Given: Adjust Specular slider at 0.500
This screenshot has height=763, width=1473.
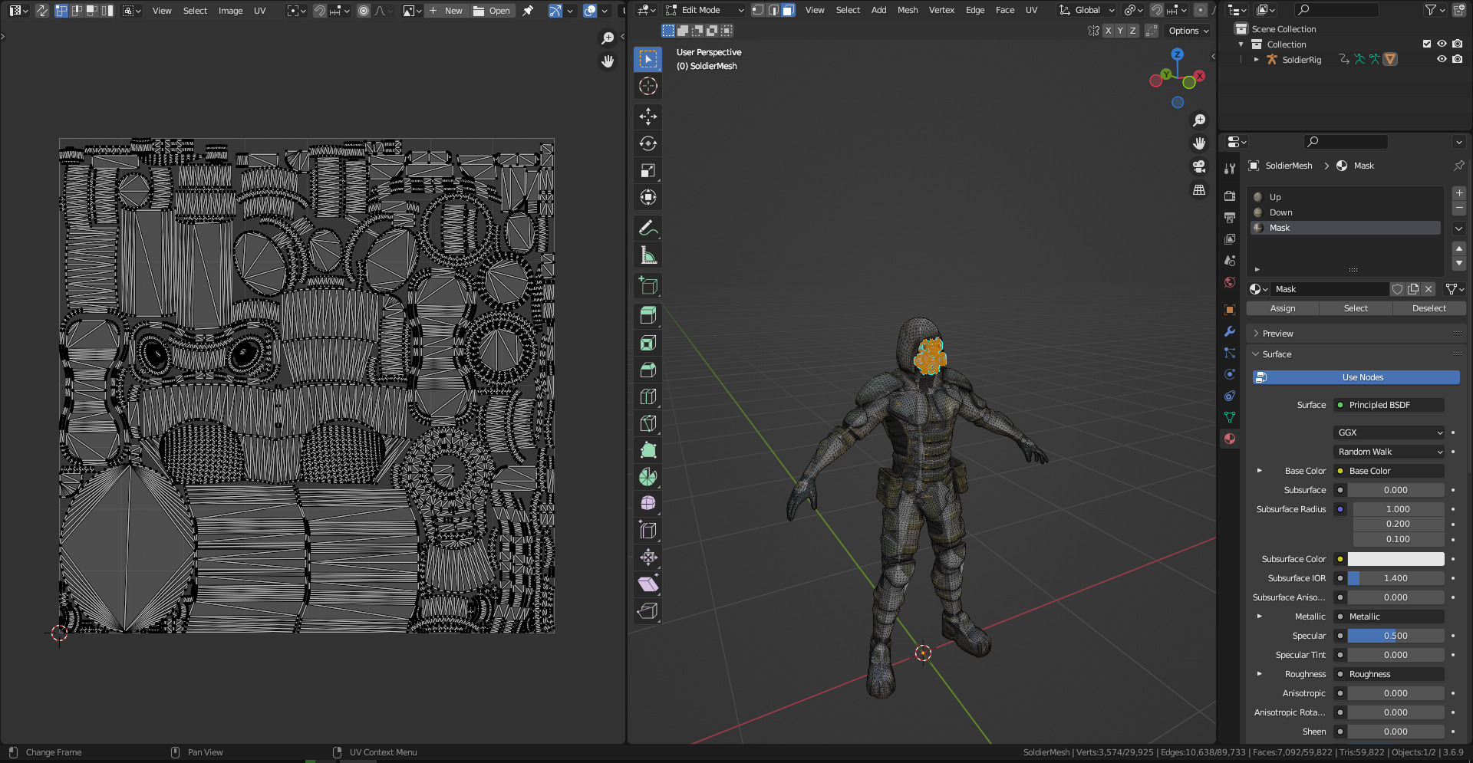Looking at the screenshot, I should 1396,636.
